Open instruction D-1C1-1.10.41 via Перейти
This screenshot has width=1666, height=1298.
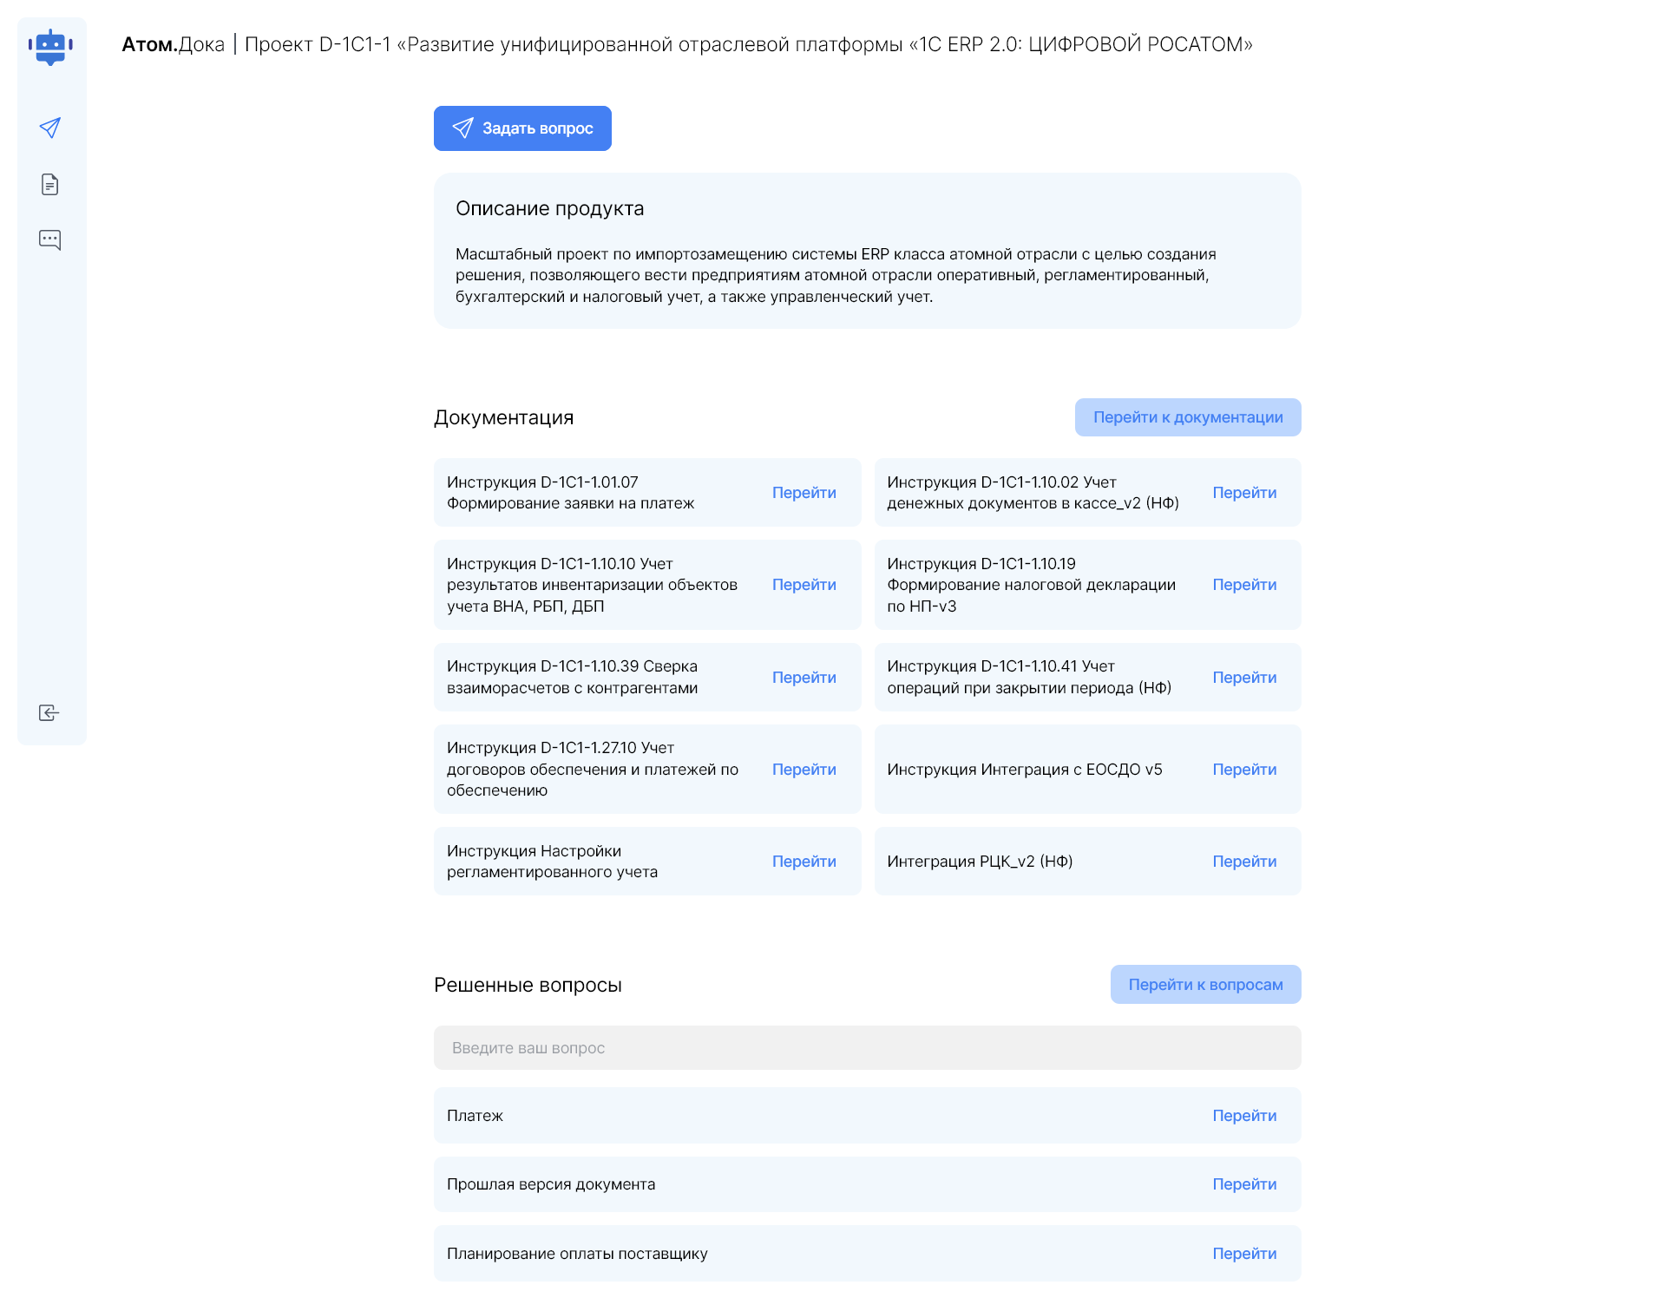[1243, 678]
